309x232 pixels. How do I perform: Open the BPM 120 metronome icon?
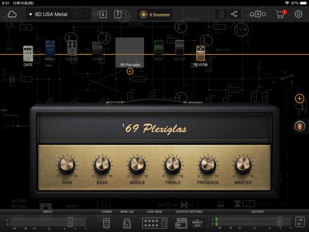click(127, 223)
